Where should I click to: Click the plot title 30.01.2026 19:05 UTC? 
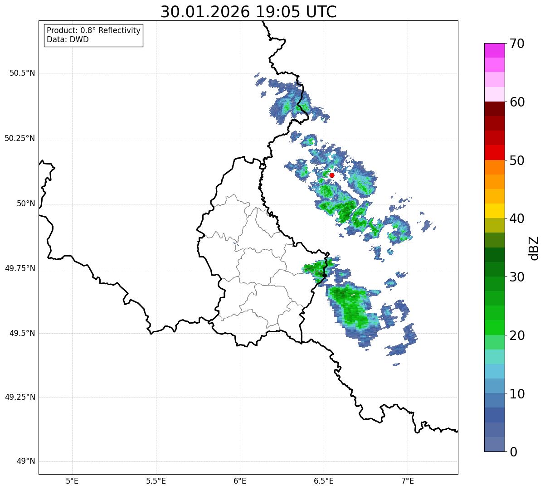coord(248,12)
